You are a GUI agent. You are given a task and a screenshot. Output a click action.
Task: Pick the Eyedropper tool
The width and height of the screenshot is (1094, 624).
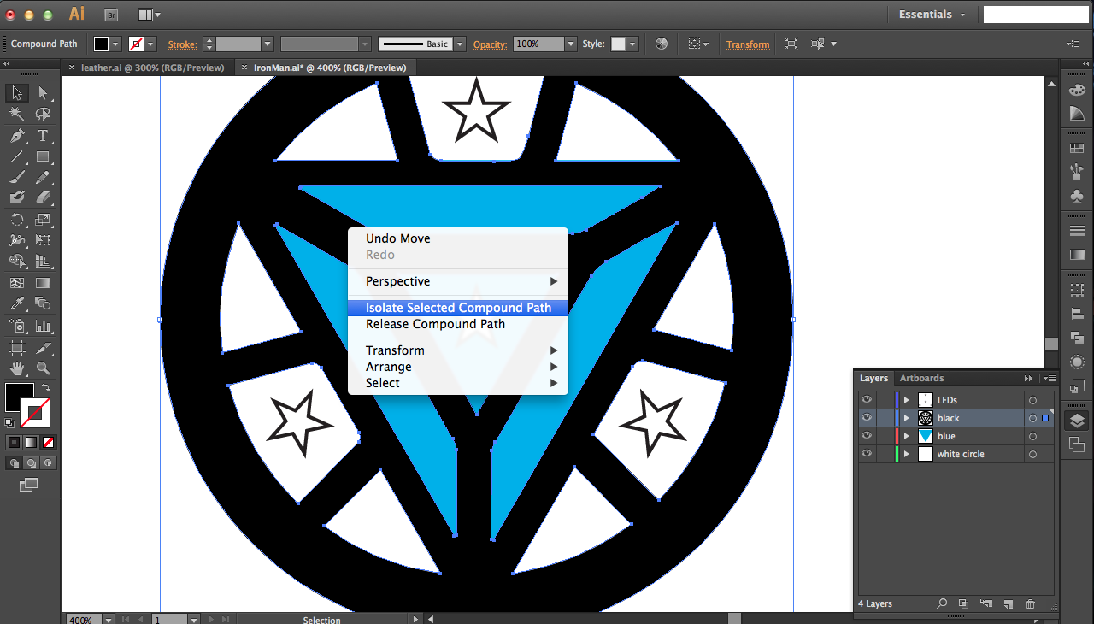coord(17,303)
